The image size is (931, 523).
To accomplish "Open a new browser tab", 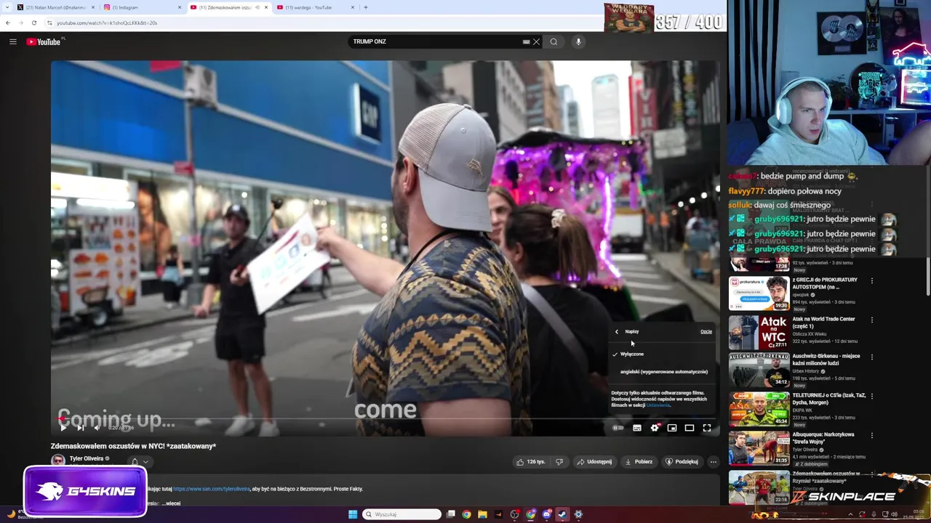I will (x=365, y=7).
